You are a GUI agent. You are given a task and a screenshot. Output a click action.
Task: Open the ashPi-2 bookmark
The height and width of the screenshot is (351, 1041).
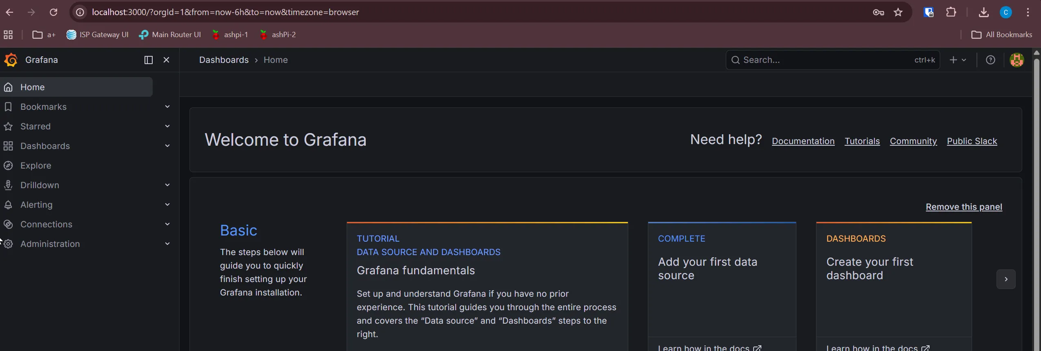point(278,35)
